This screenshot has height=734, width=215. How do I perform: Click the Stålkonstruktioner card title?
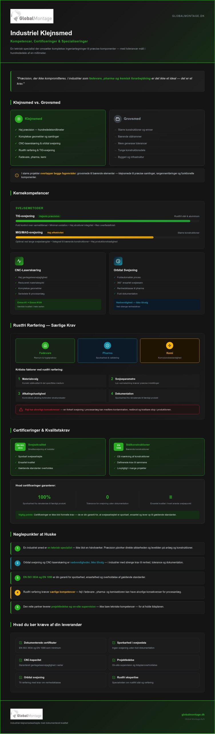[x=138, y=445]
